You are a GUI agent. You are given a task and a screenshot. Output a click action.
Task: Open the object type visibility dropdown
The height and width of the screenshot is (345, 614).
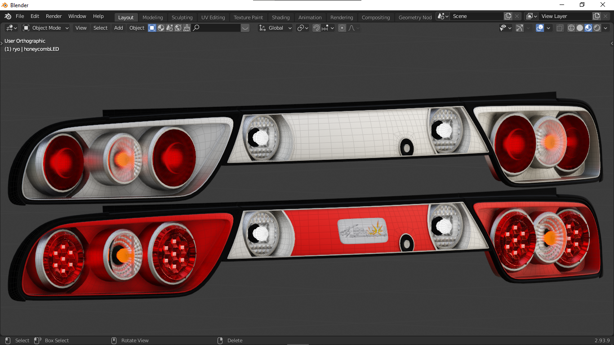(506, 28)
